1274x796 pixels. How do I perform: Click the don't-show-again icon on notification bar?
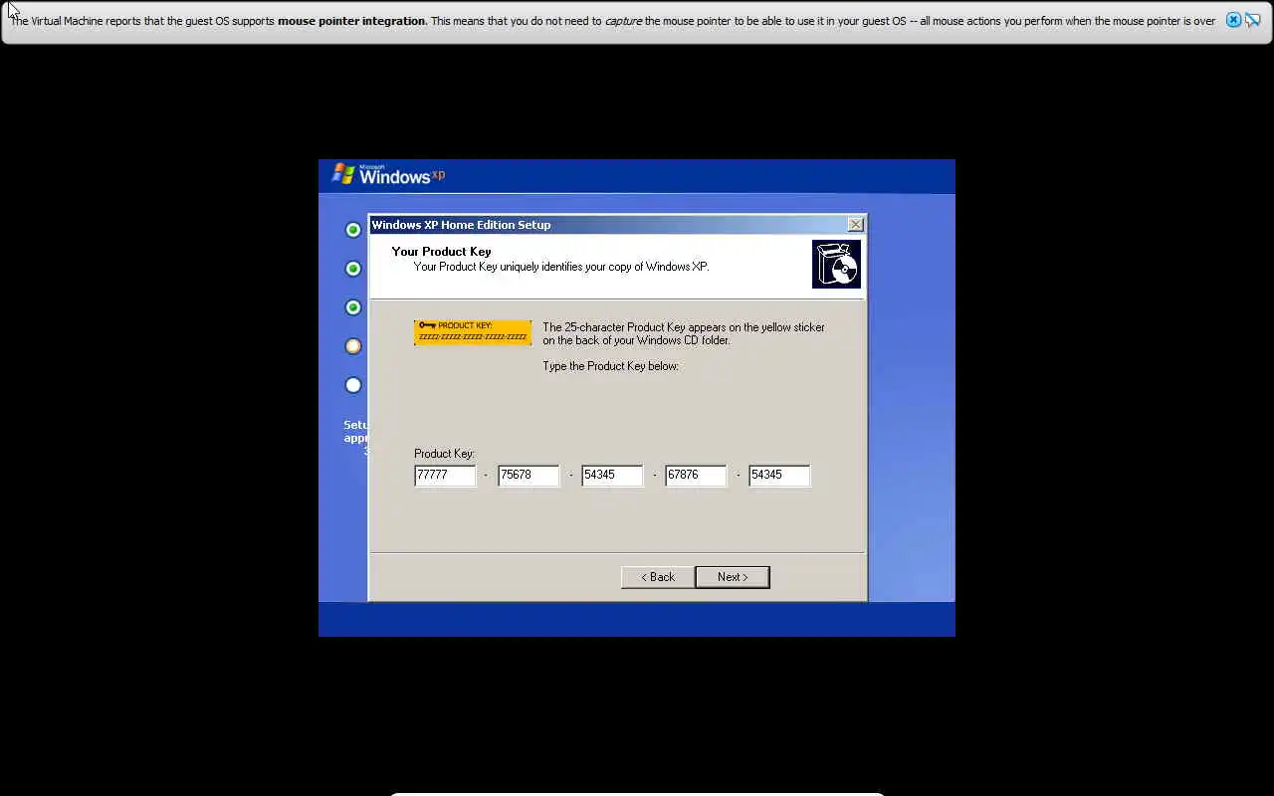(1255, 20)
